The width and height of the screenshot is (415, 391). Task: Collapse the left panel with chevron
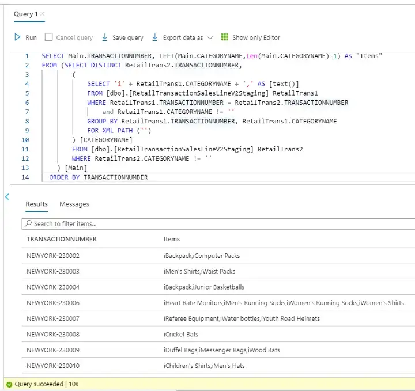[x=7, y=197]
